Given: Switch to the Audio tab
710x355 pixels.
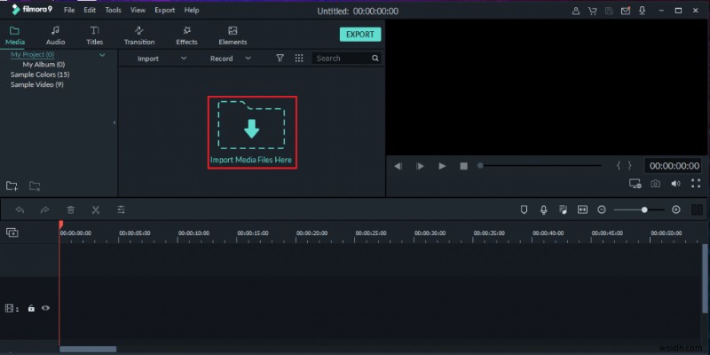Looking at the screenshot, I should [55, 35].
